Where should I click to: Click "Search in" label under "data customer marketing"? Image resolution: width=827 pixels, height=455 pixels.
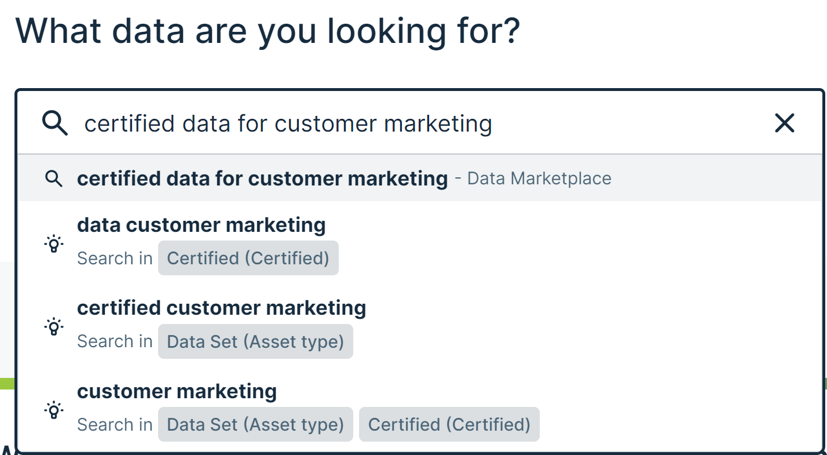[115, 259]
